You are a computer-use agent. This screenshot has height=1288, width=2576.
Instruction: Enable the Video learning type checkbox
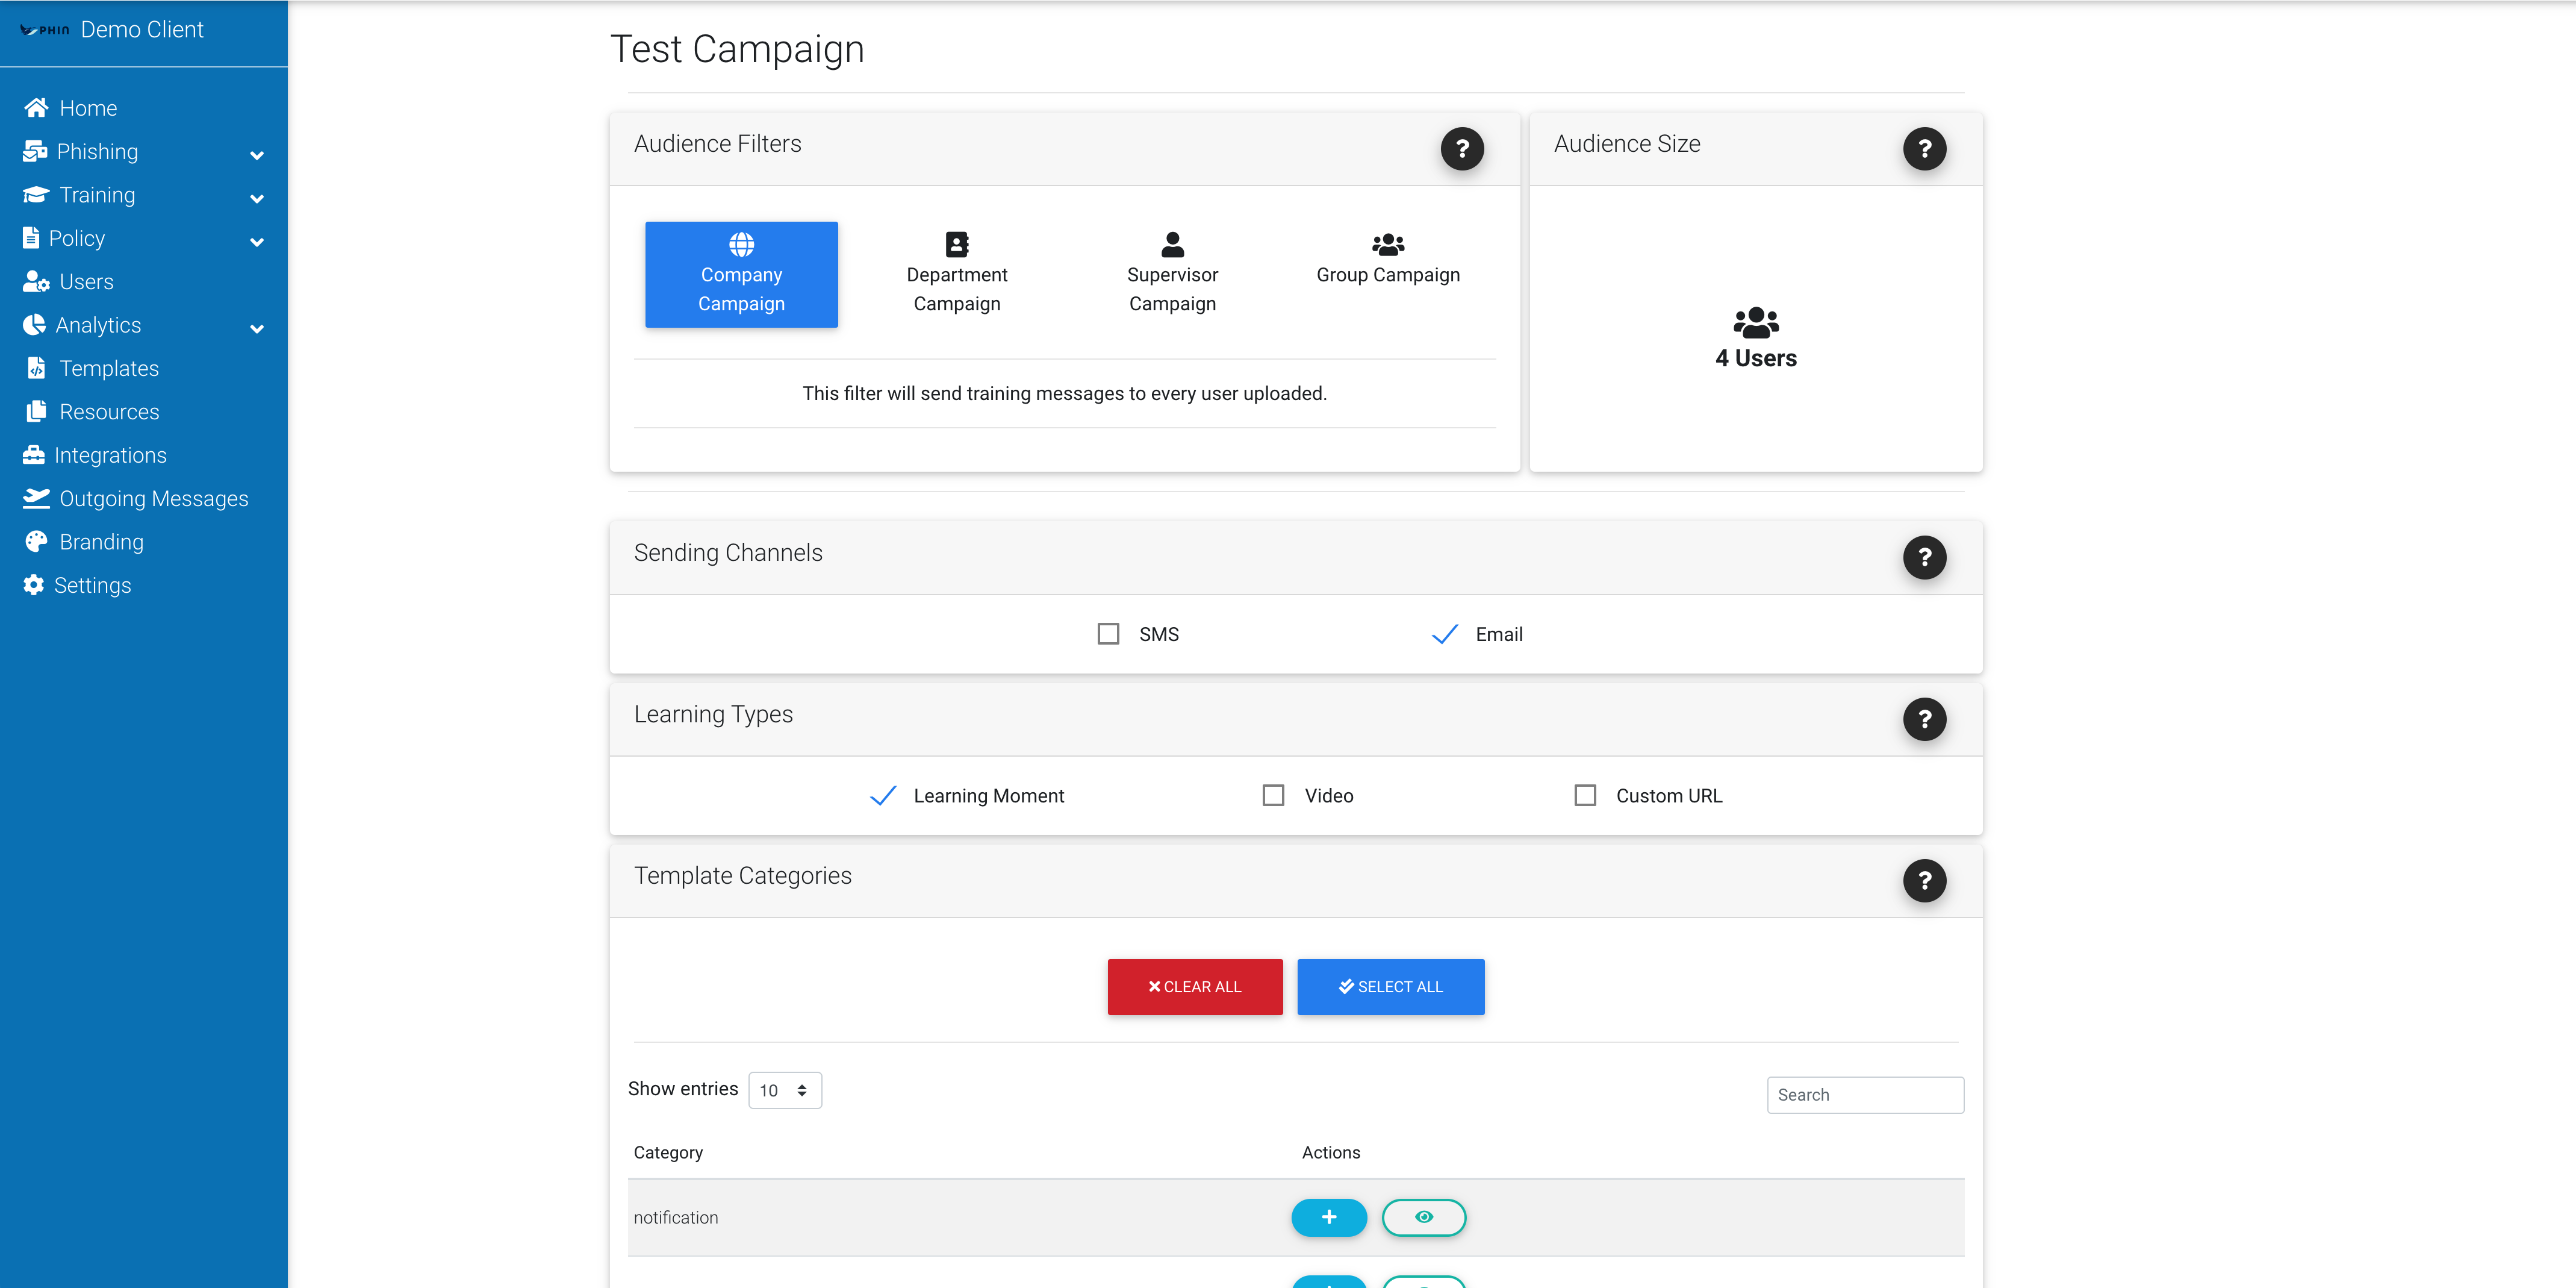click(x=1273, y=796)
